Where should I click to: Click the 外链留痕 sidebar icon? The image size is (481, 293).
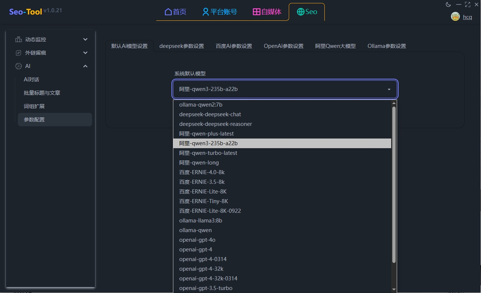(x=18, y=53)
